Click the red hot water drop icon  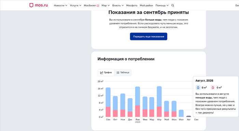213,88
